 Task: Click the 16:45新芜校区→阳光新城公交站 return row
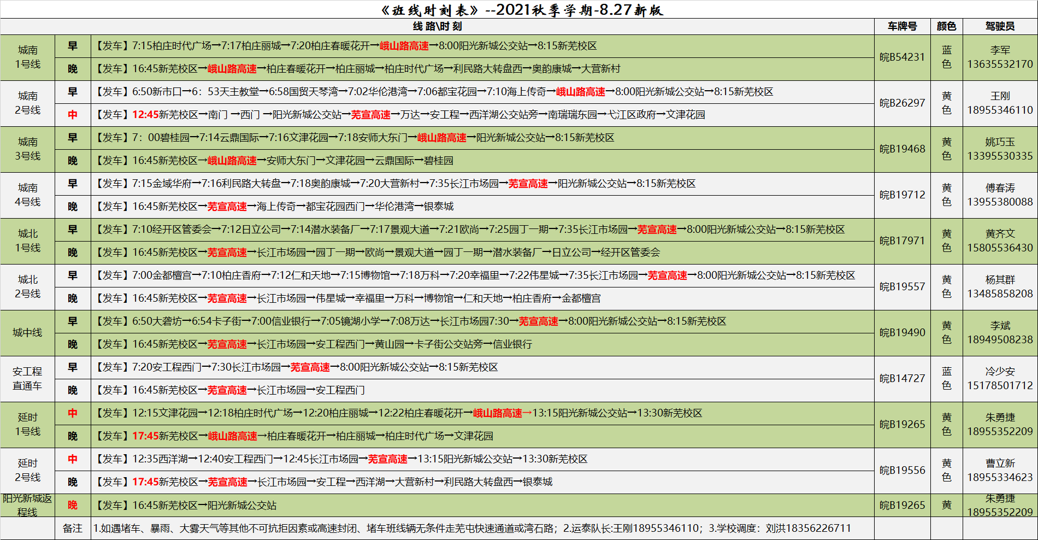[x=482, y=506]
